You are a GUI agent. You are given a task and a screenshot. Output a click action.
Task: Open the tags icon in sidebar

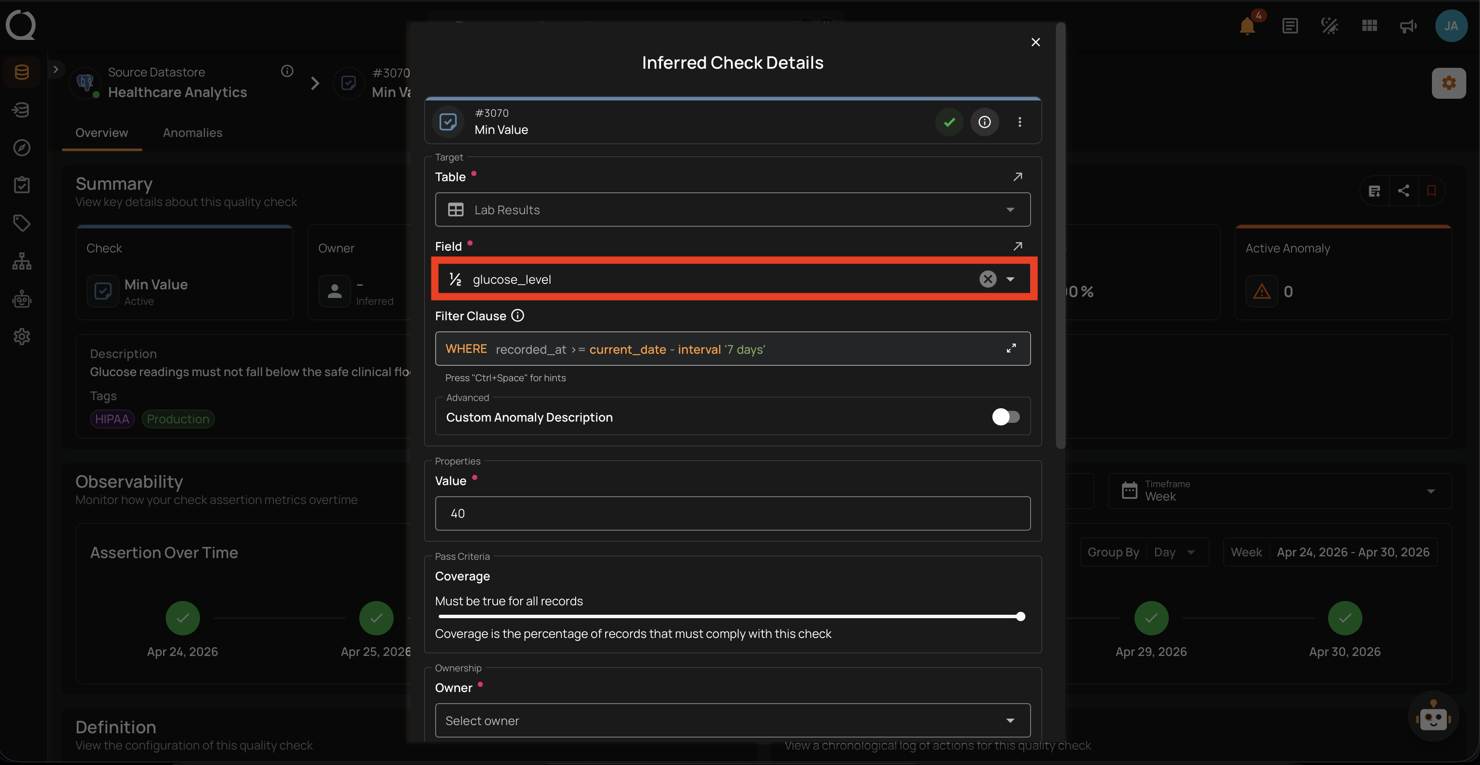[x=22, y=223]
